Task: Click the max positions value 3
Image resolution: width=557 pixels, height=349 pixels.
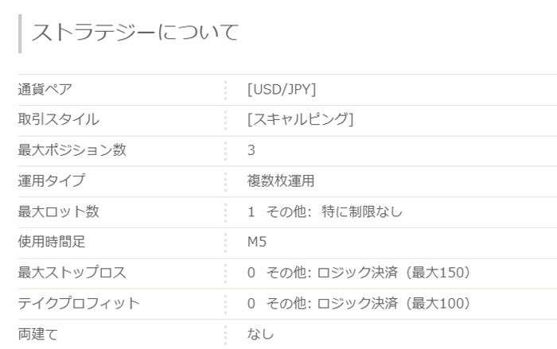Action: (x=251, y=150)
